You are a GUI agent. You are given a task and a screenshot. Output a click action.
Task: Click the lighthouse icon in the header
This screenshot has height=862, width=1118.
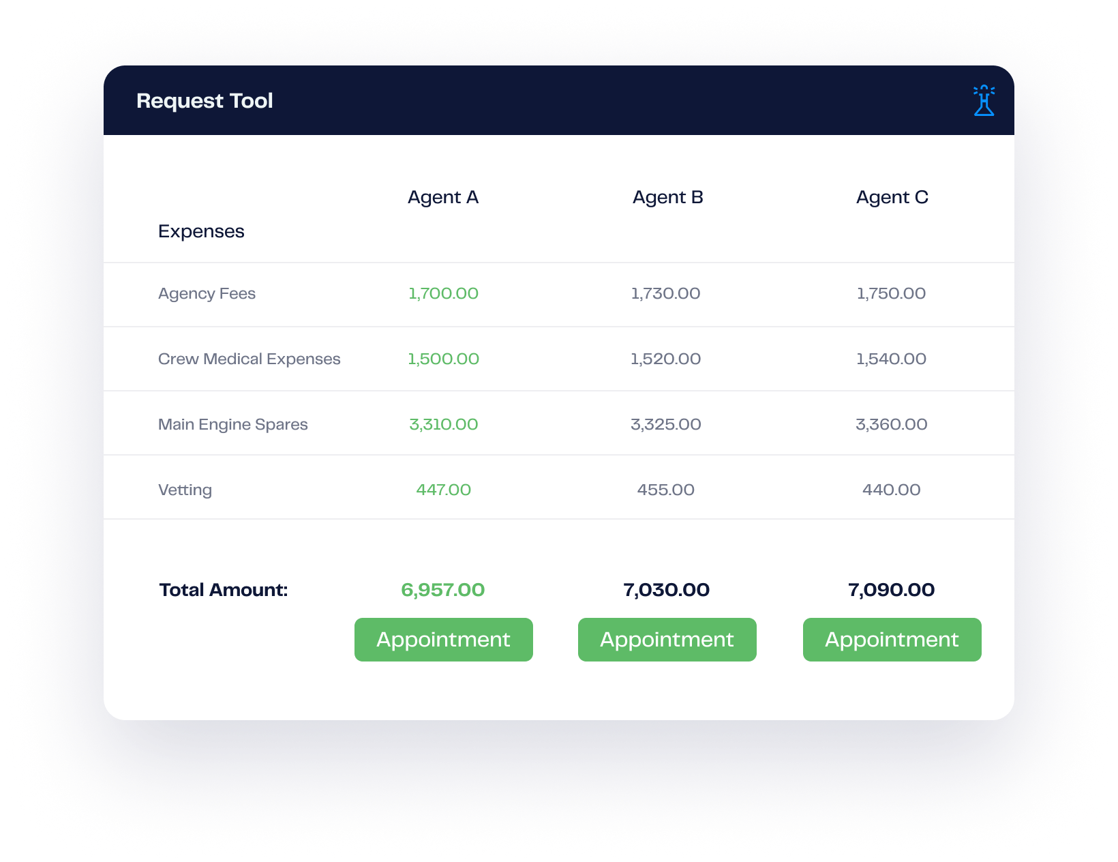(x=984, y=101)
